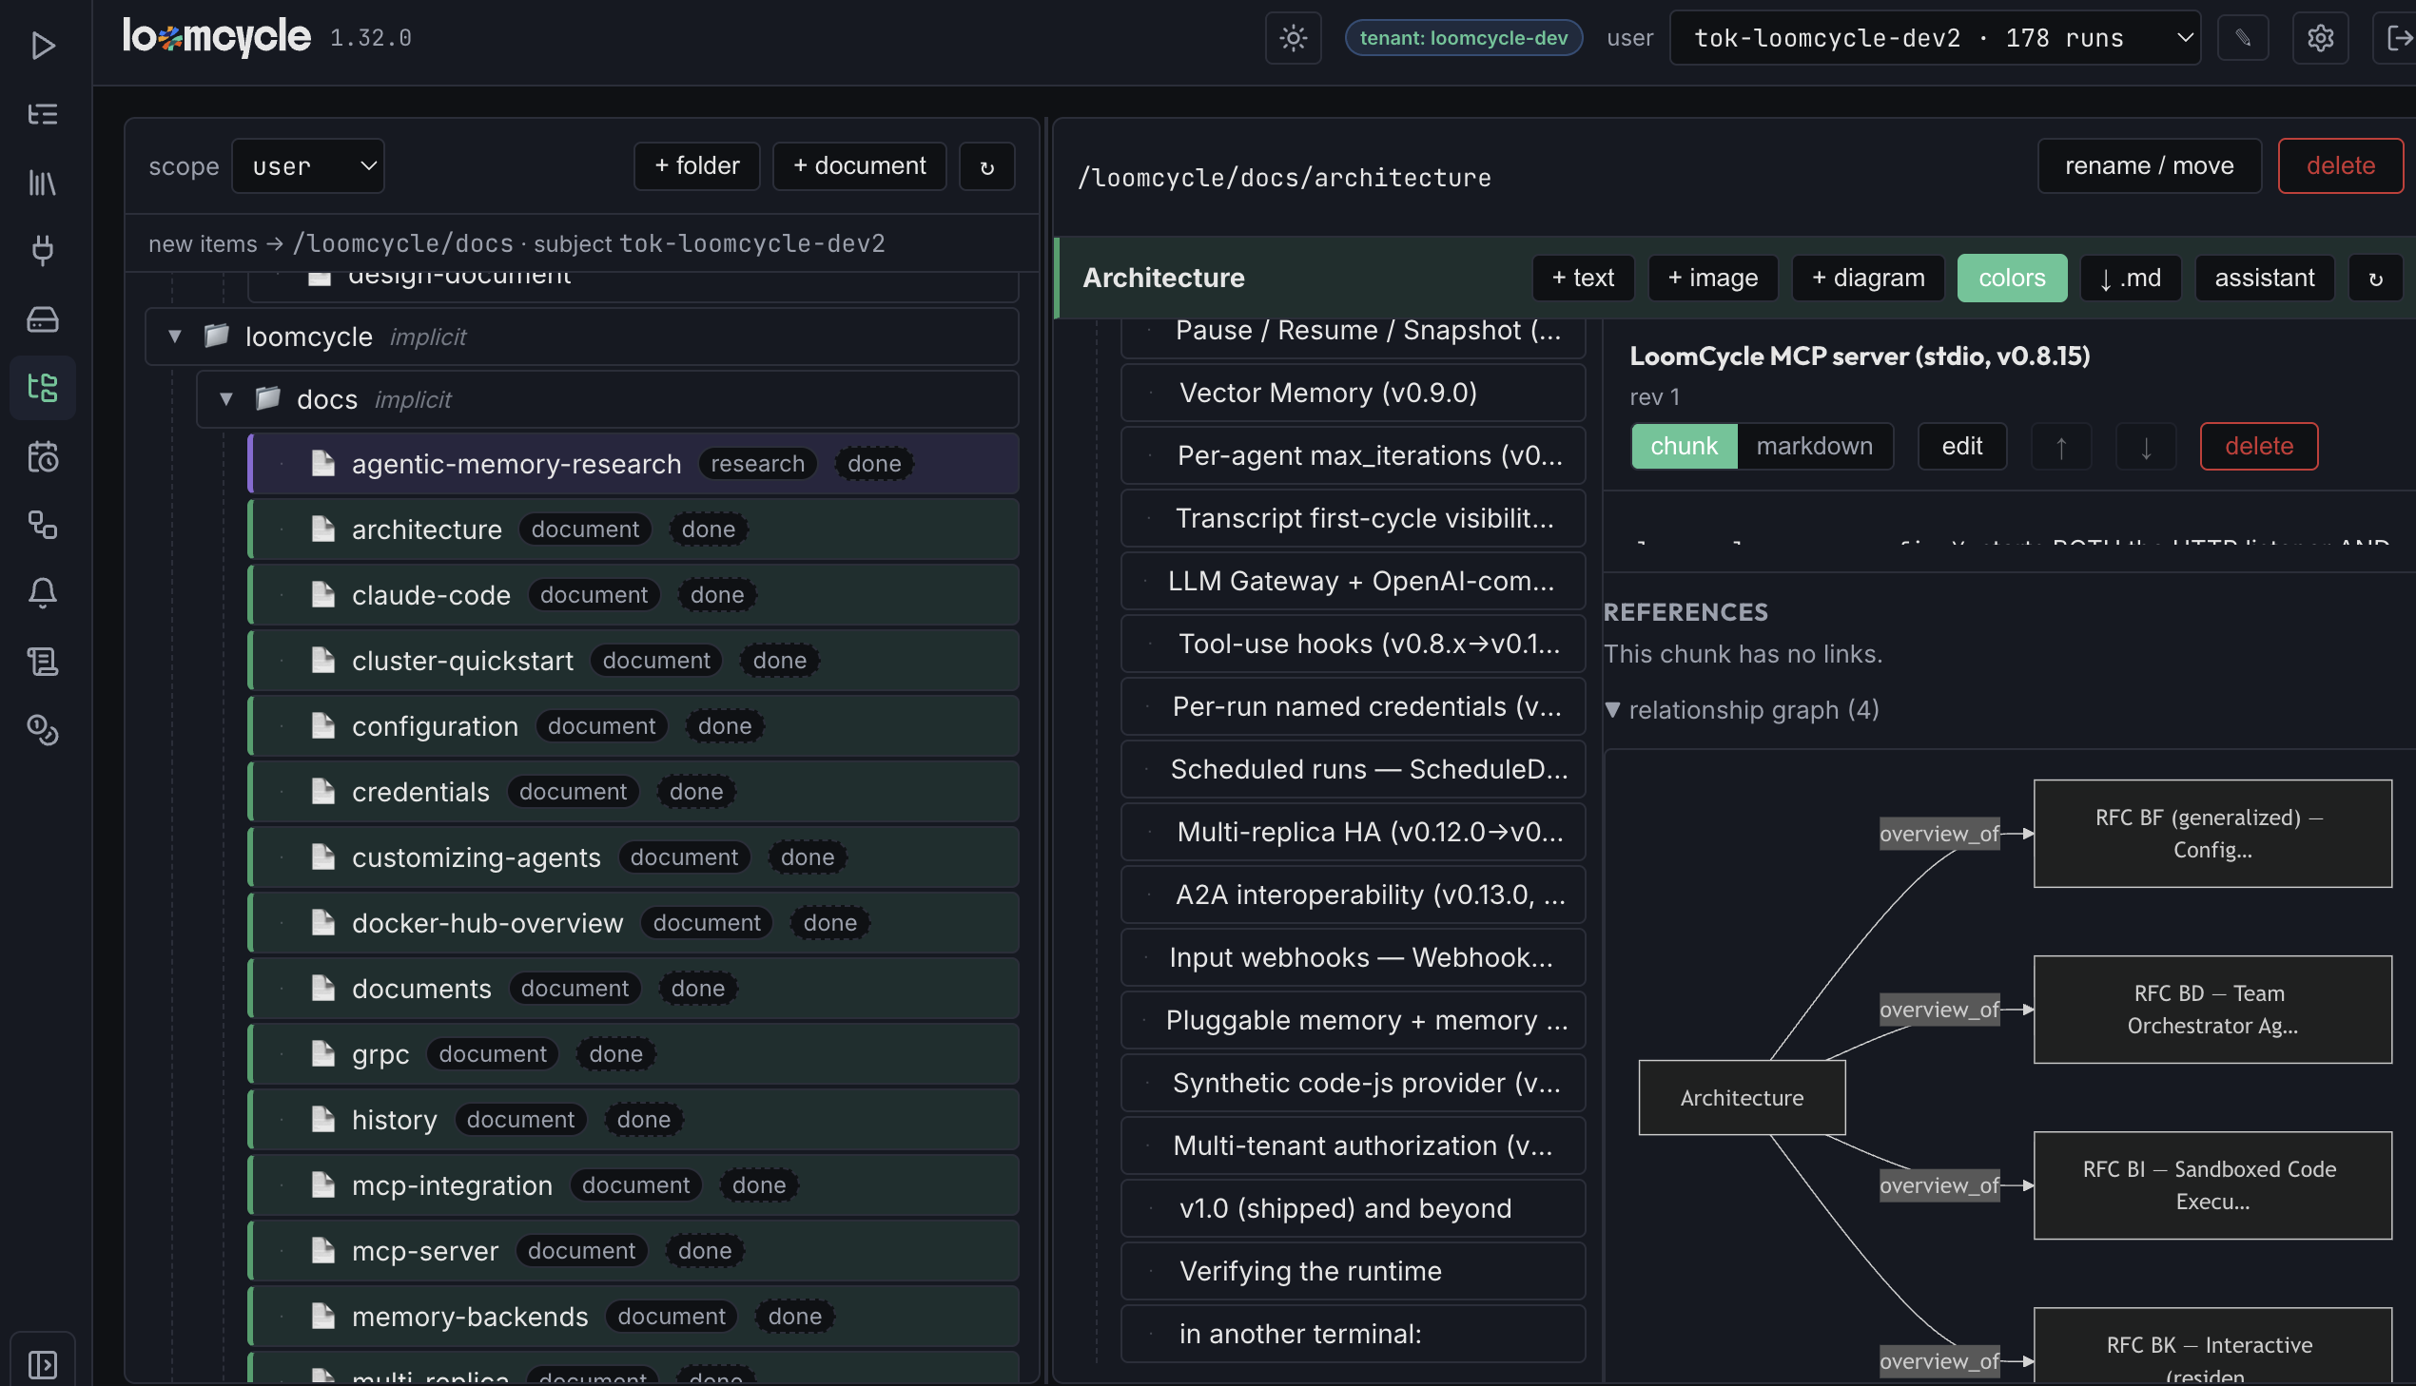Select the document tree icon in the sidebar
Viewport: 2416px width, 1386px height.
click(x=43, y=388)
